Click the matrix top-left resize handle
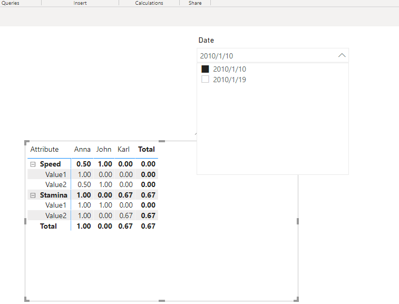The height and width of the screenshot is (304, 399). (26, 142)
